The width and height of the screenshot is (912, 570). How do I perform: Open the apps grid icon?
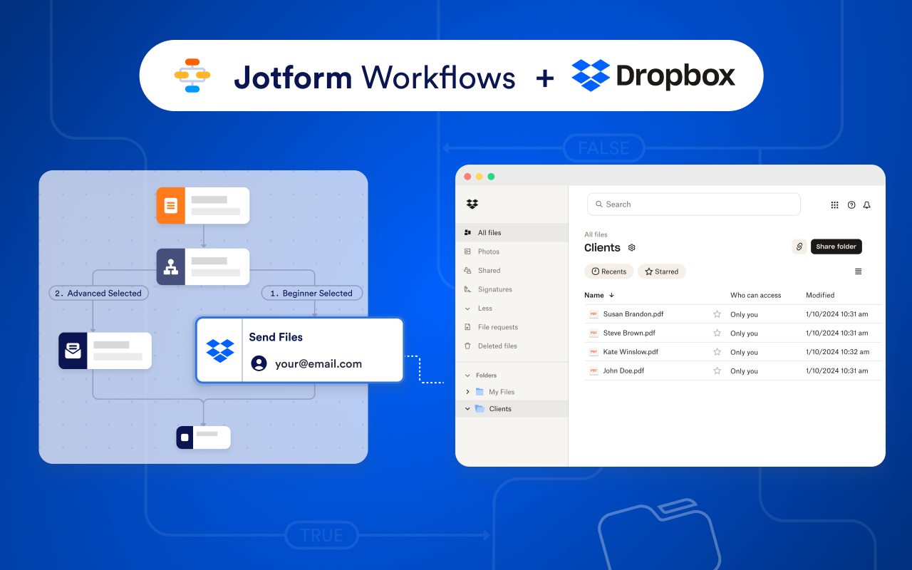pos(835,204)
